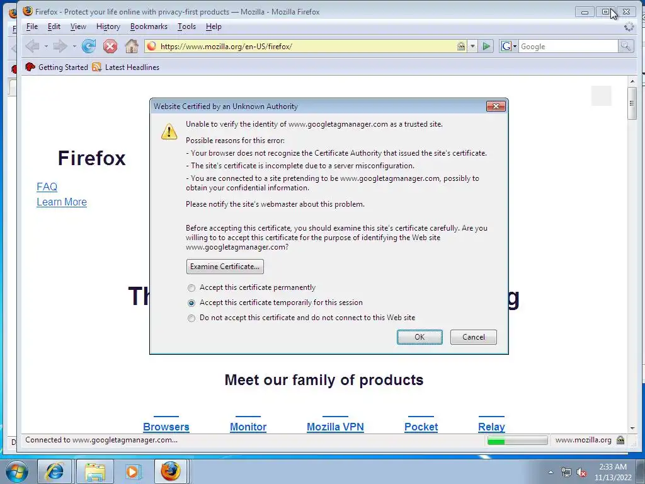The width and height of the screenshot is (645, 484).
Task: Open the Edit menu
Action: coord(54,26)
